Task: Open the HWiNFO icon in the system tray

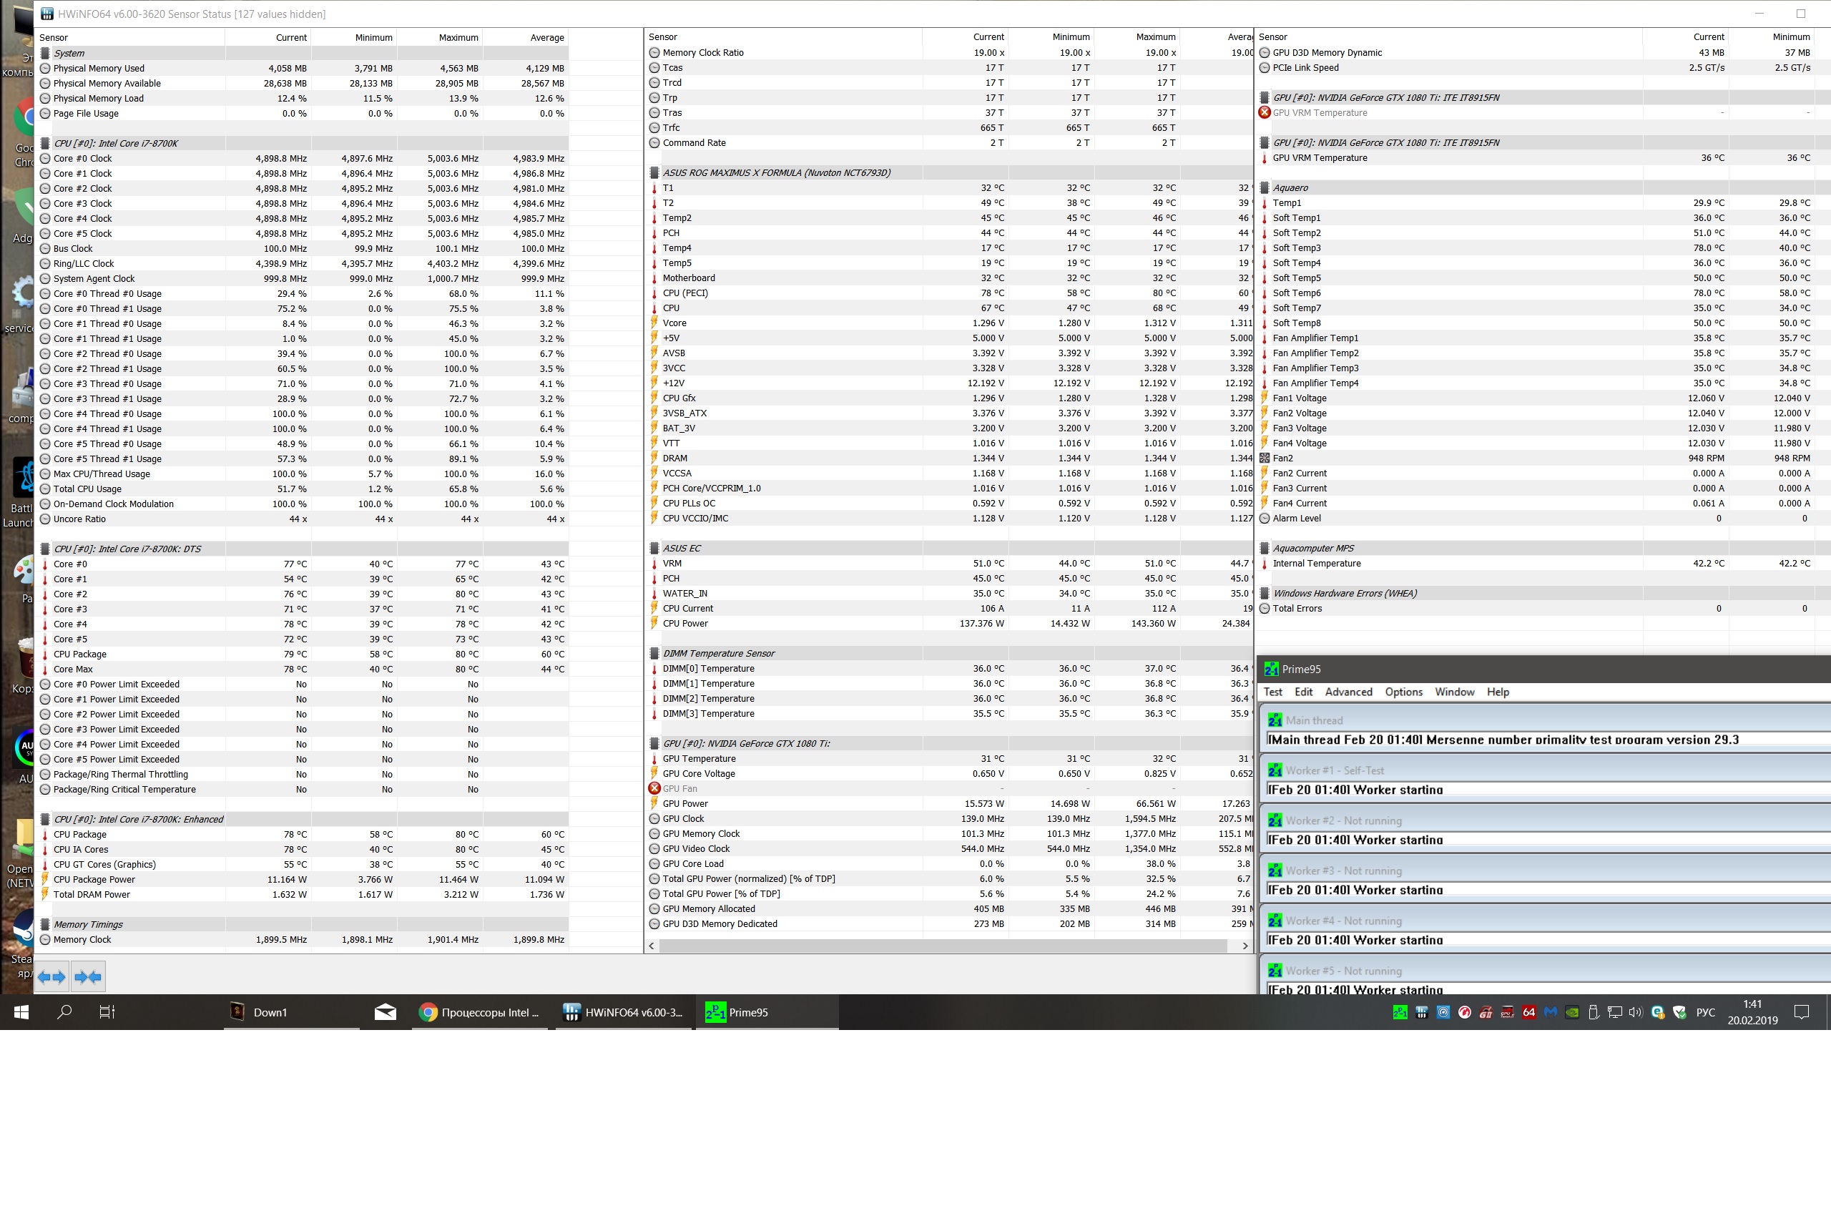Action: pyautogui.click(x=1421, y=1013)
